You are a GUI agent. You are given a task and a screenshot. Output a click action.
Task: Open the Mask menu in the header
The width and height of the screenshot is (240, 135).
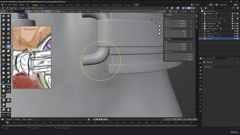click(33, 8)
